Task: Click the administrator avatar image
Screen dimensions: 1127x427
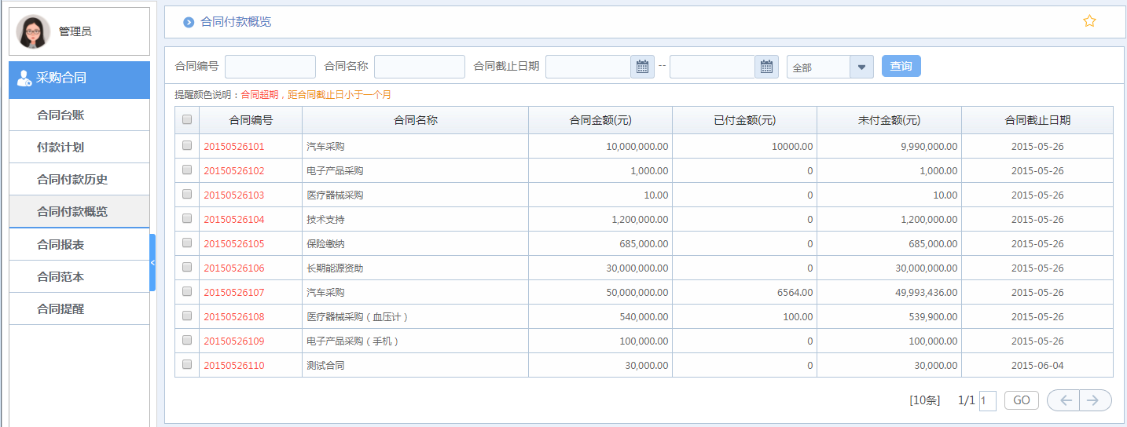Action: pos(33,31)
